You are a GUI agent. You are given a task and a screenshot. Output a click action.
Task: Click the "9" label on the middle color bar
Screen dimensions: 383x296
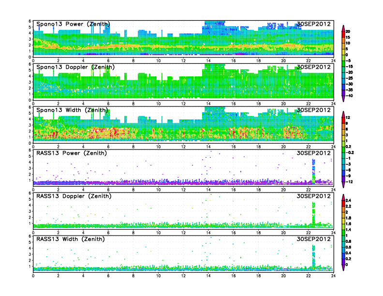(347, 123)
